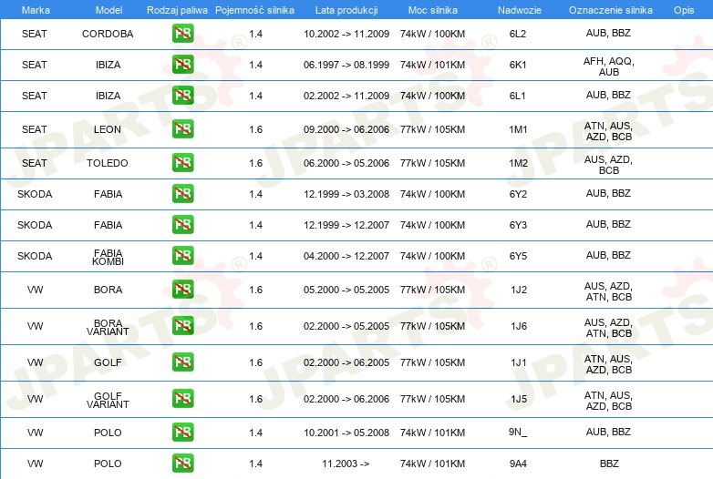Click body code 1M2
The width and height of the screenshot is (713, 479).
coord(519,163)
